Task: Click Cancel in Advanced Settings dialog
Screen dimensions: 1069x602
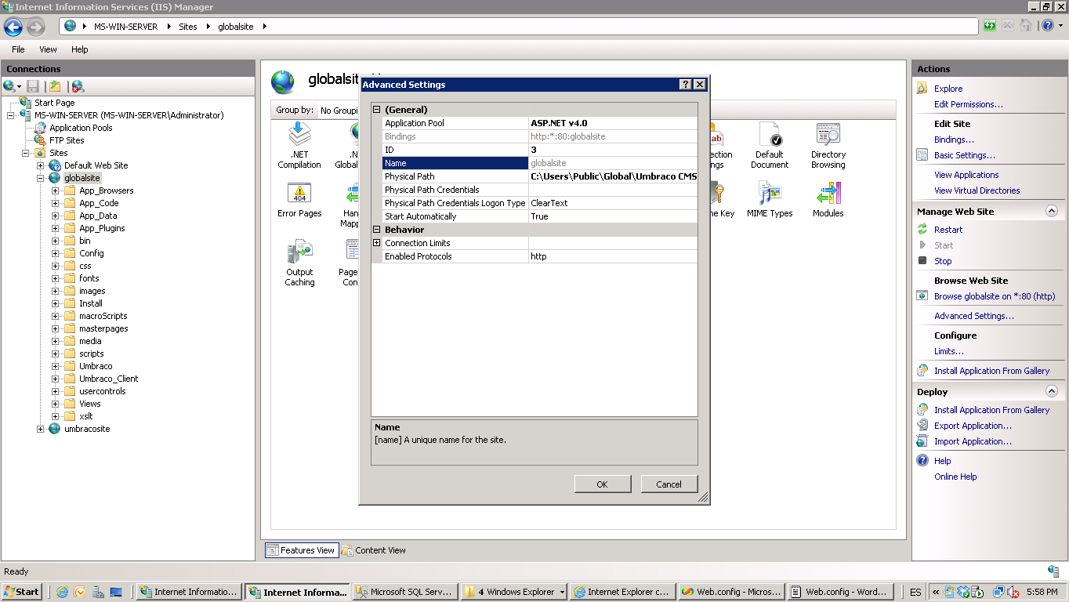Action: coord(669,484)
